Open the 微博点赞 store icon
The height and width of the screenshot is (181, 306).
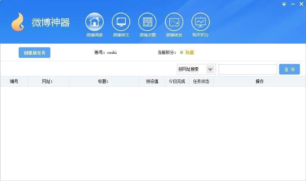(x=148, y=22)
